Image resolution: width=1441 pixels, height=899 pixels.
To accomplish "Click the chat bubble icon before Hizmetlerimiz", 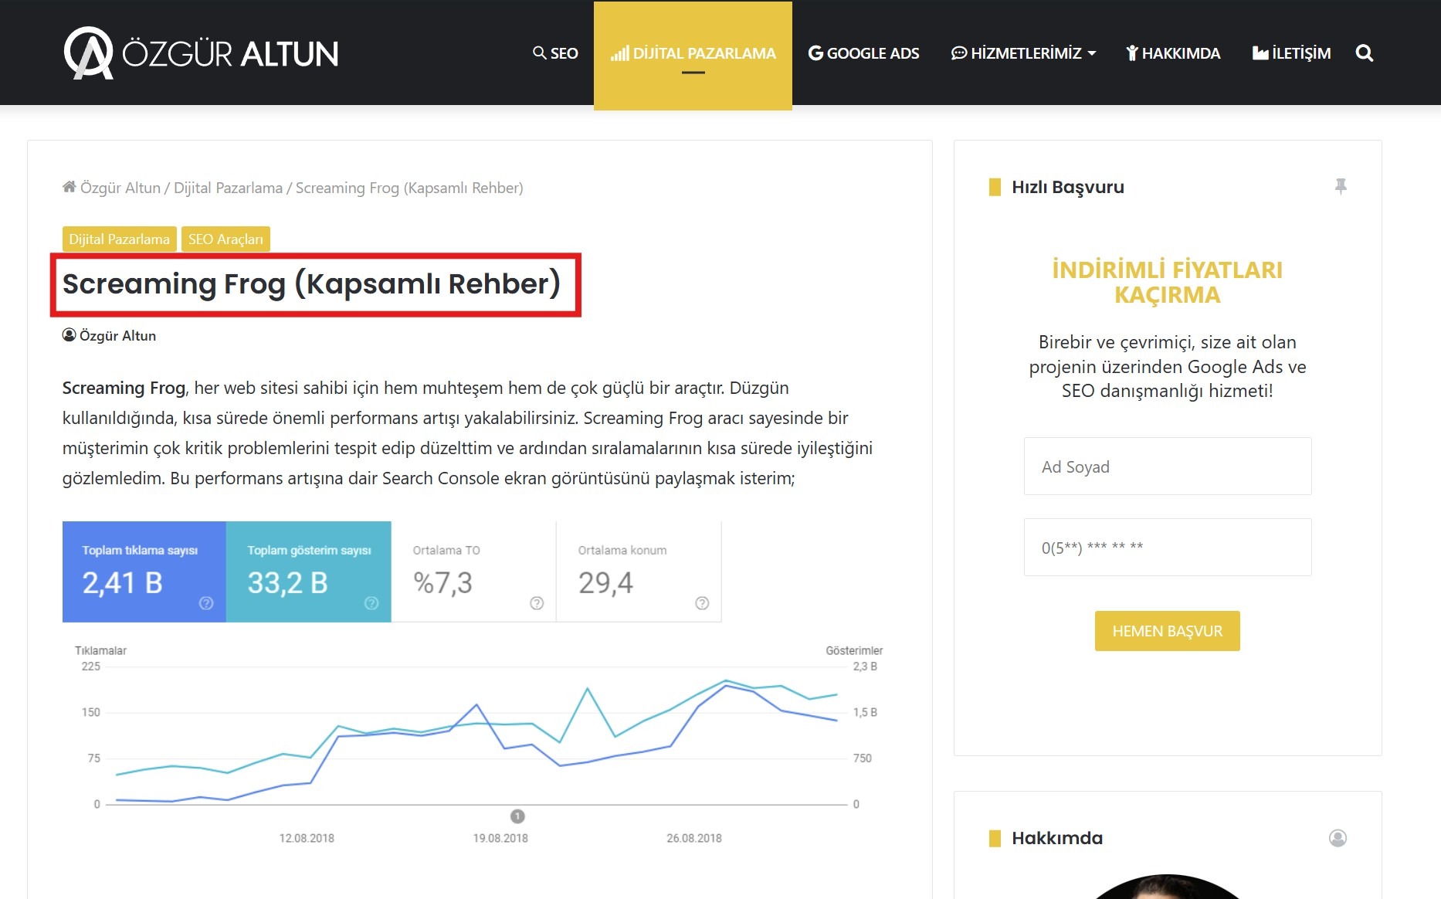I will (959, 53).
